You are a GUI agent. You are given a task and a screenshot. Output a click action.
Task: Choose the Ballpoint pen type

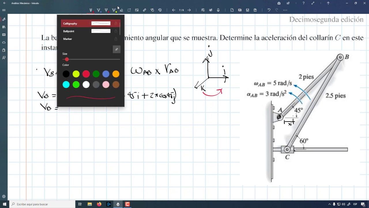pyautogui.click(x=90, y=31)
